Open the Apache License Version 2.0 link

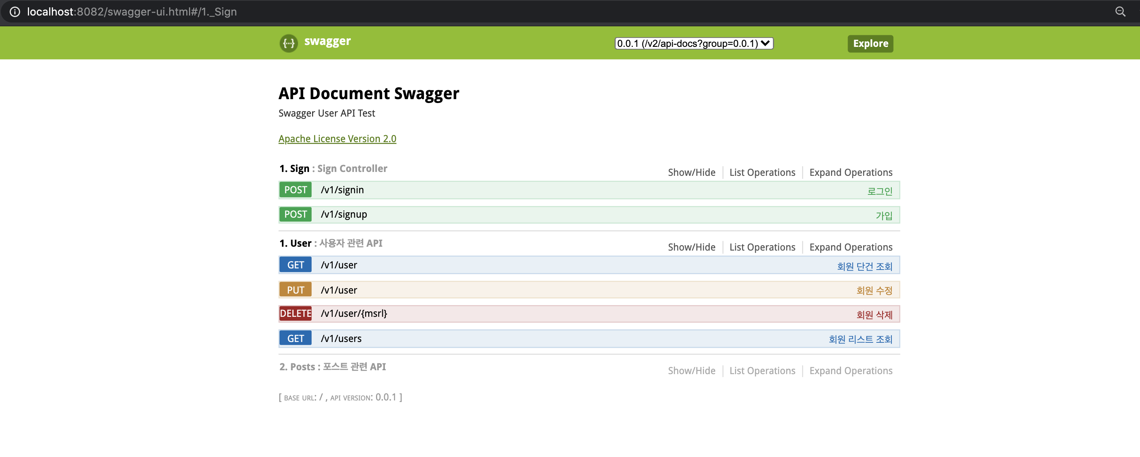337,139
